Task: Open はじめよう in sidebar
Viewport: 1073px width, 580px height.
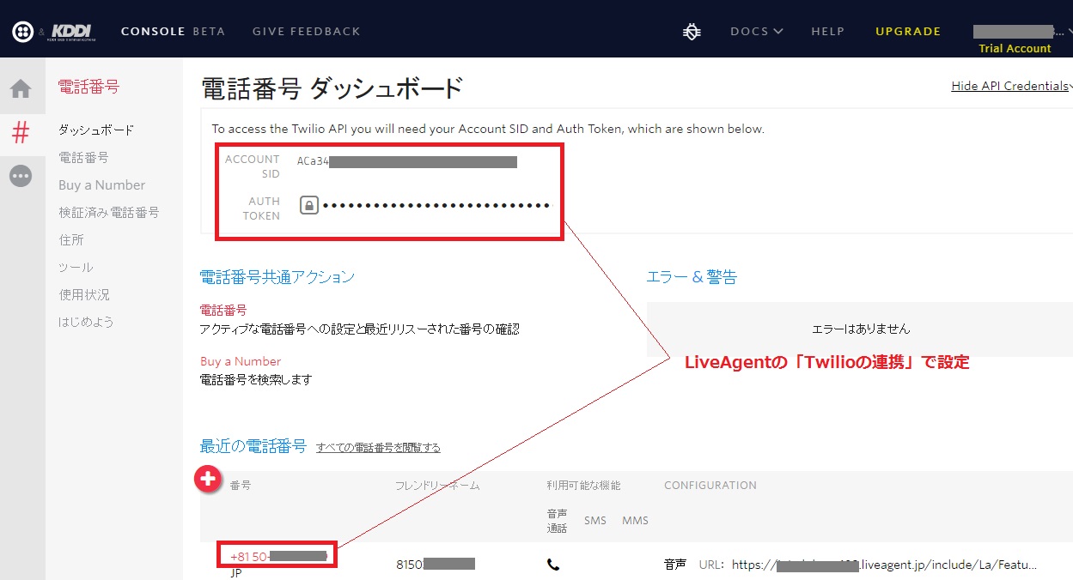Action: point(86,323)
